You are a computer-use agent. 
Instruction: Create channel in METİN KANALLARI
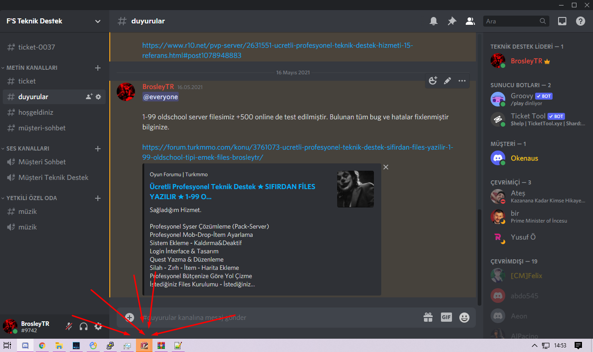point(97,68)
